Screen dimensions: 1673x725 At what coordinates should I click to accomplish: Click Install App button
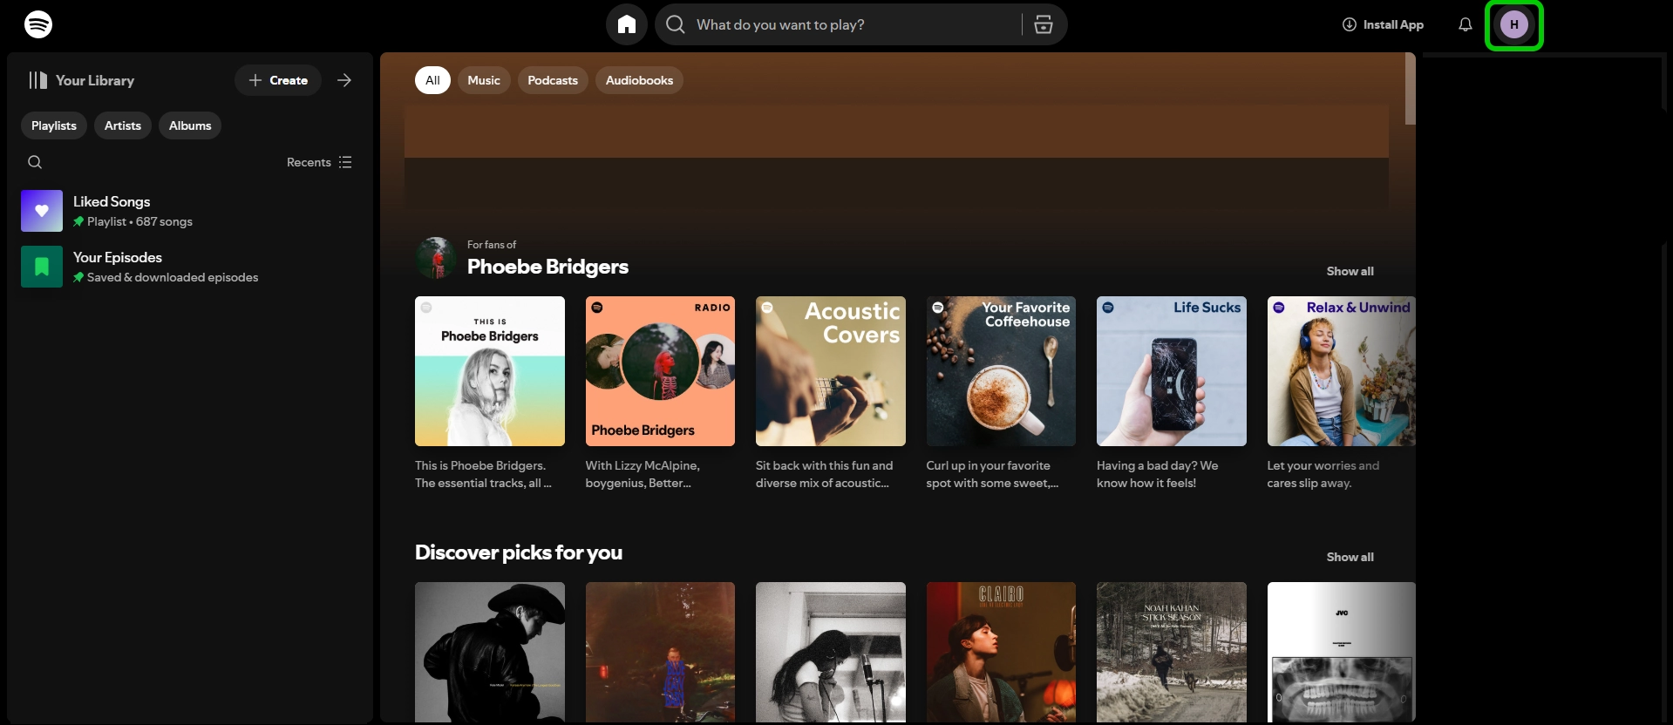coord(1383,24)
